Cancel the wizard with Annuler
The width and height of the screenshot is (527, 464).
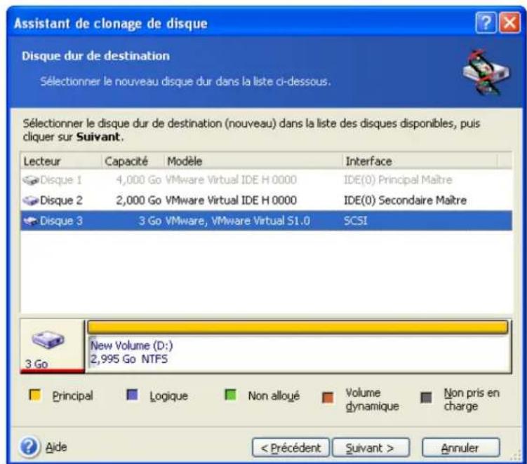pyautogui.click(x=461, y=448)
